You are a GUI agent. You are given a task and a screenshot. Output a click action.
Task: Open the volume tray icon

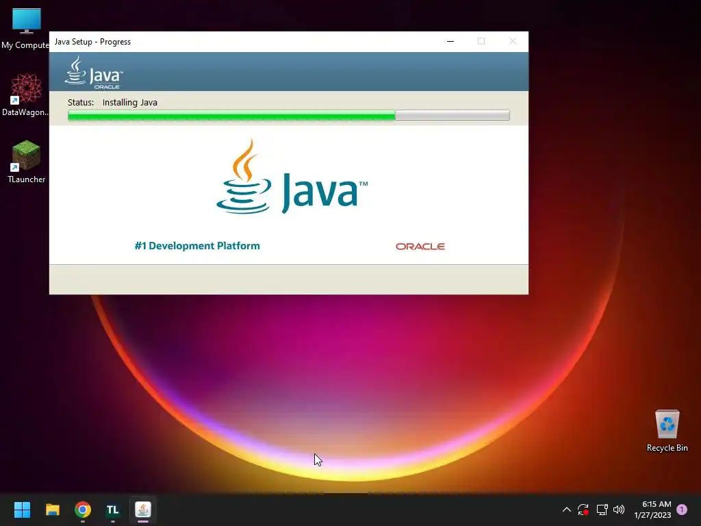pyautogui.click(x=619, y=510)
